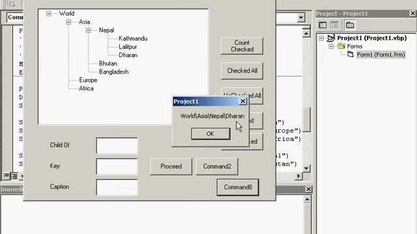Collapse the Forms folder node
Viewport: 417px width, 234px height.
click(331, 46)
